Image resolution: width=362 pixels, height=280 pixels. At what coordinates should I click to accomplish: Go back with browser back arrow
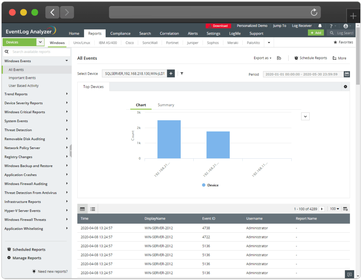[x=52, y=12]
